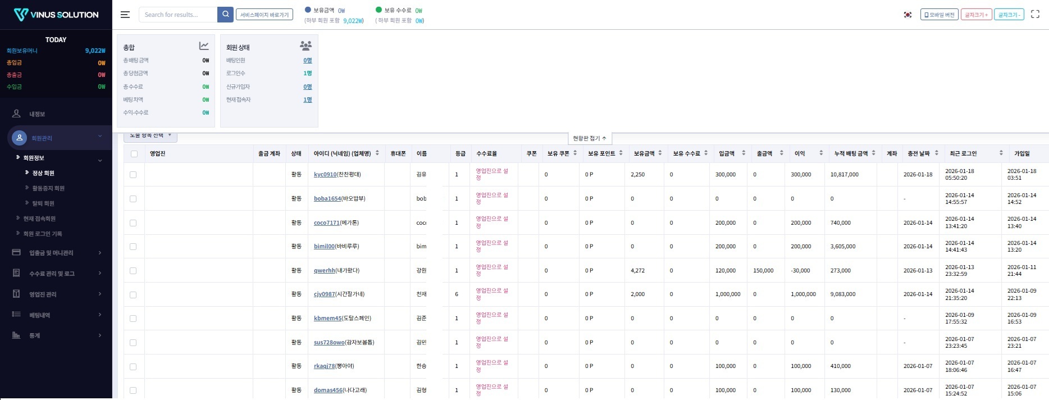Click the 서비스페이지 바로가기 button
The width and height of the screenshot is (1049, 400).
[264, 15]
